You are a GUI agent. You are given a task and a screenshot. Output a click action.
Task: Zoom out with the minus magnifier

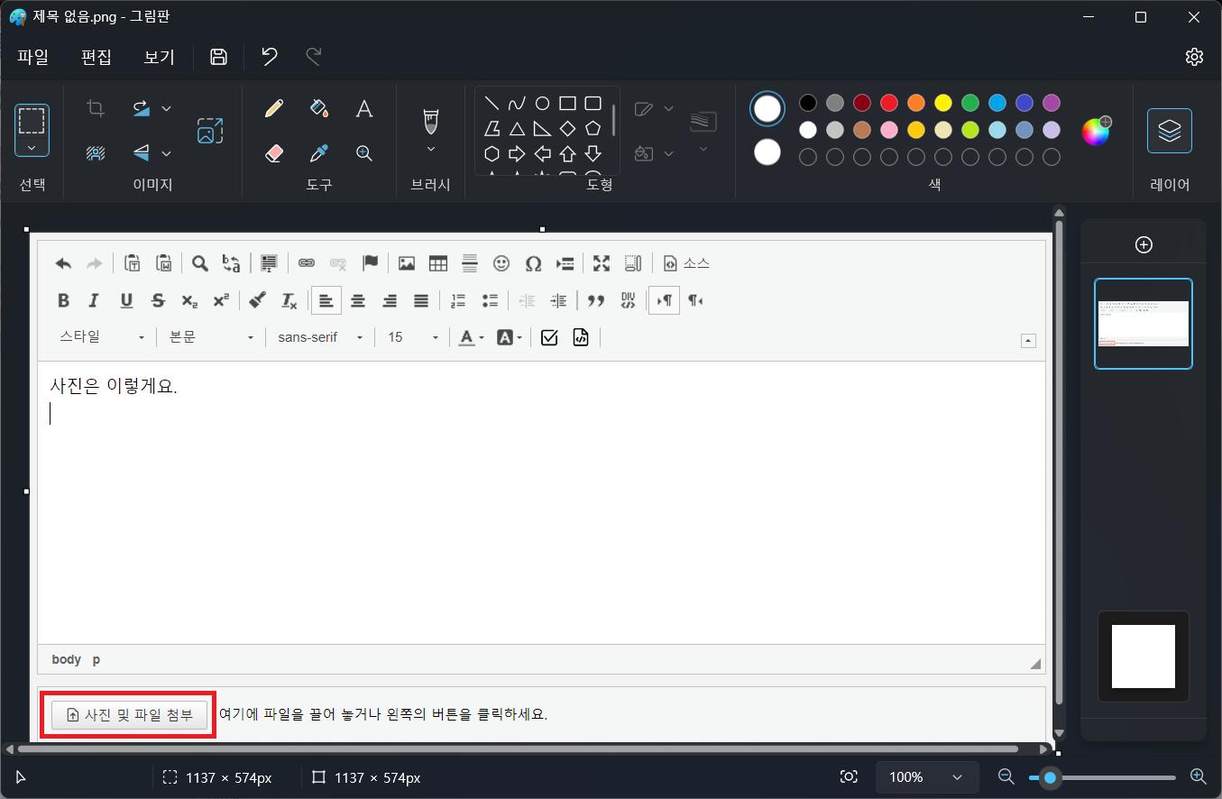click(1006, 776)
